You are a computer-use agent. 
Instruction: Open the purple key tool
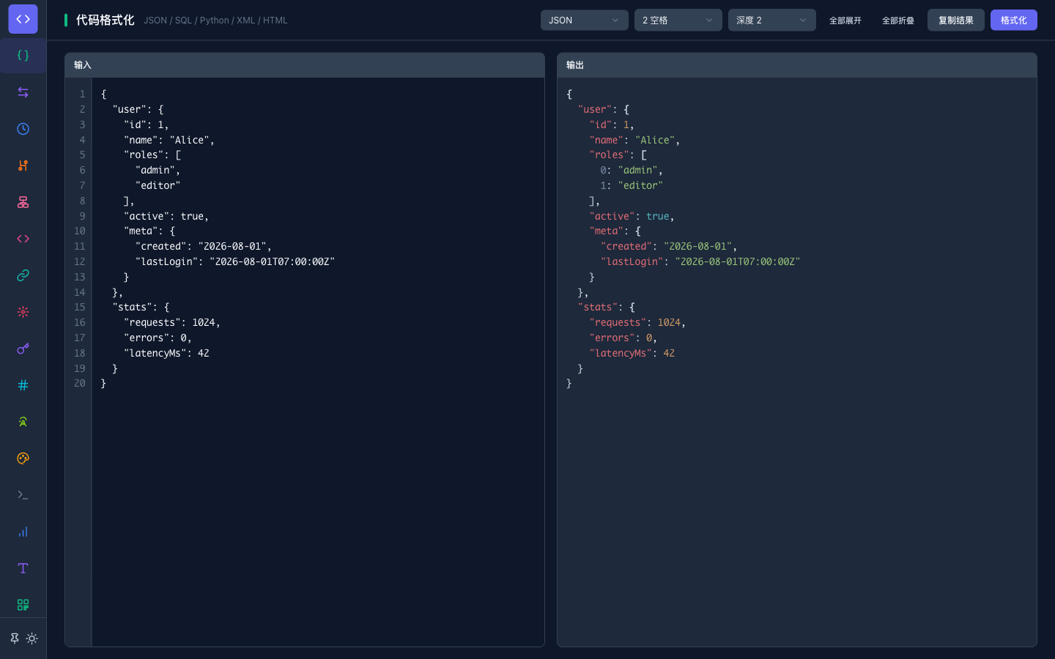pos(23,349)
